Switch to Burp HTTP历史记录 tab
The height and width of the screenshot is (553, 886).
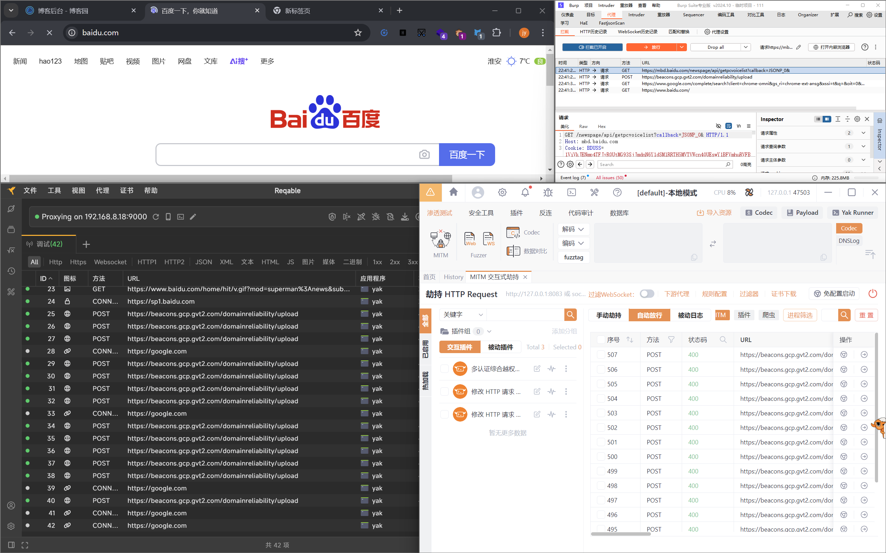coord(593,32)
